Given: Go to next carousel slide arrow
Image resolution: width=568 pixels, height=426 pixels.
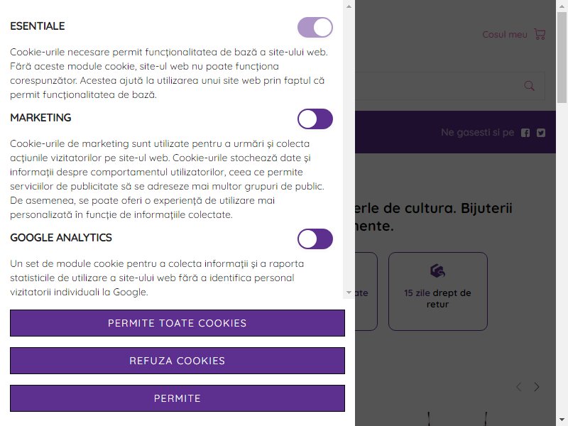Looking at the screenshot, I should [537, 387].
